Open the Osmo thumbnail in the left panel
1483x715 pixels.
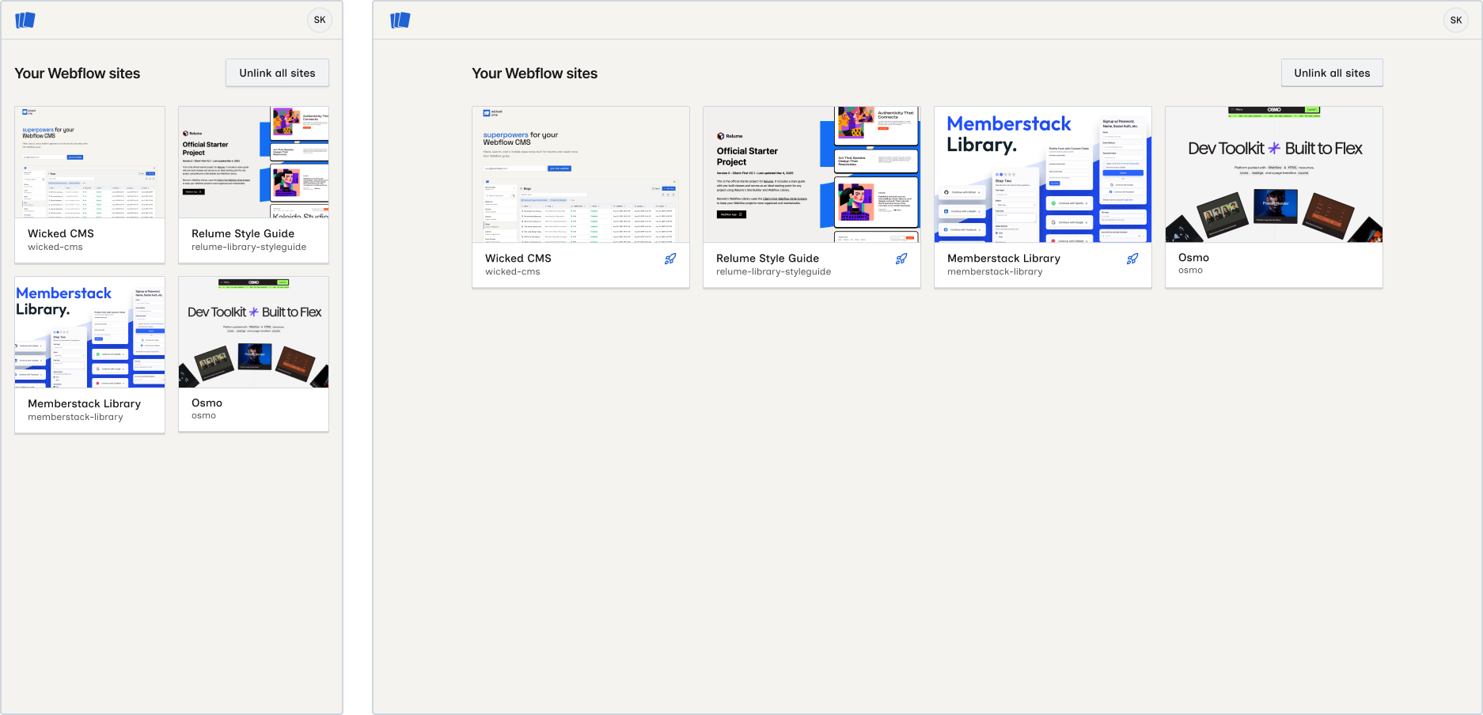(x=254, y=332)
